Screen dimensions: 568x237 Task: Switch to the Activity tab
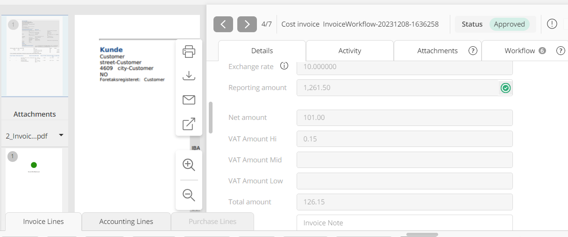(x=349, y=51)
